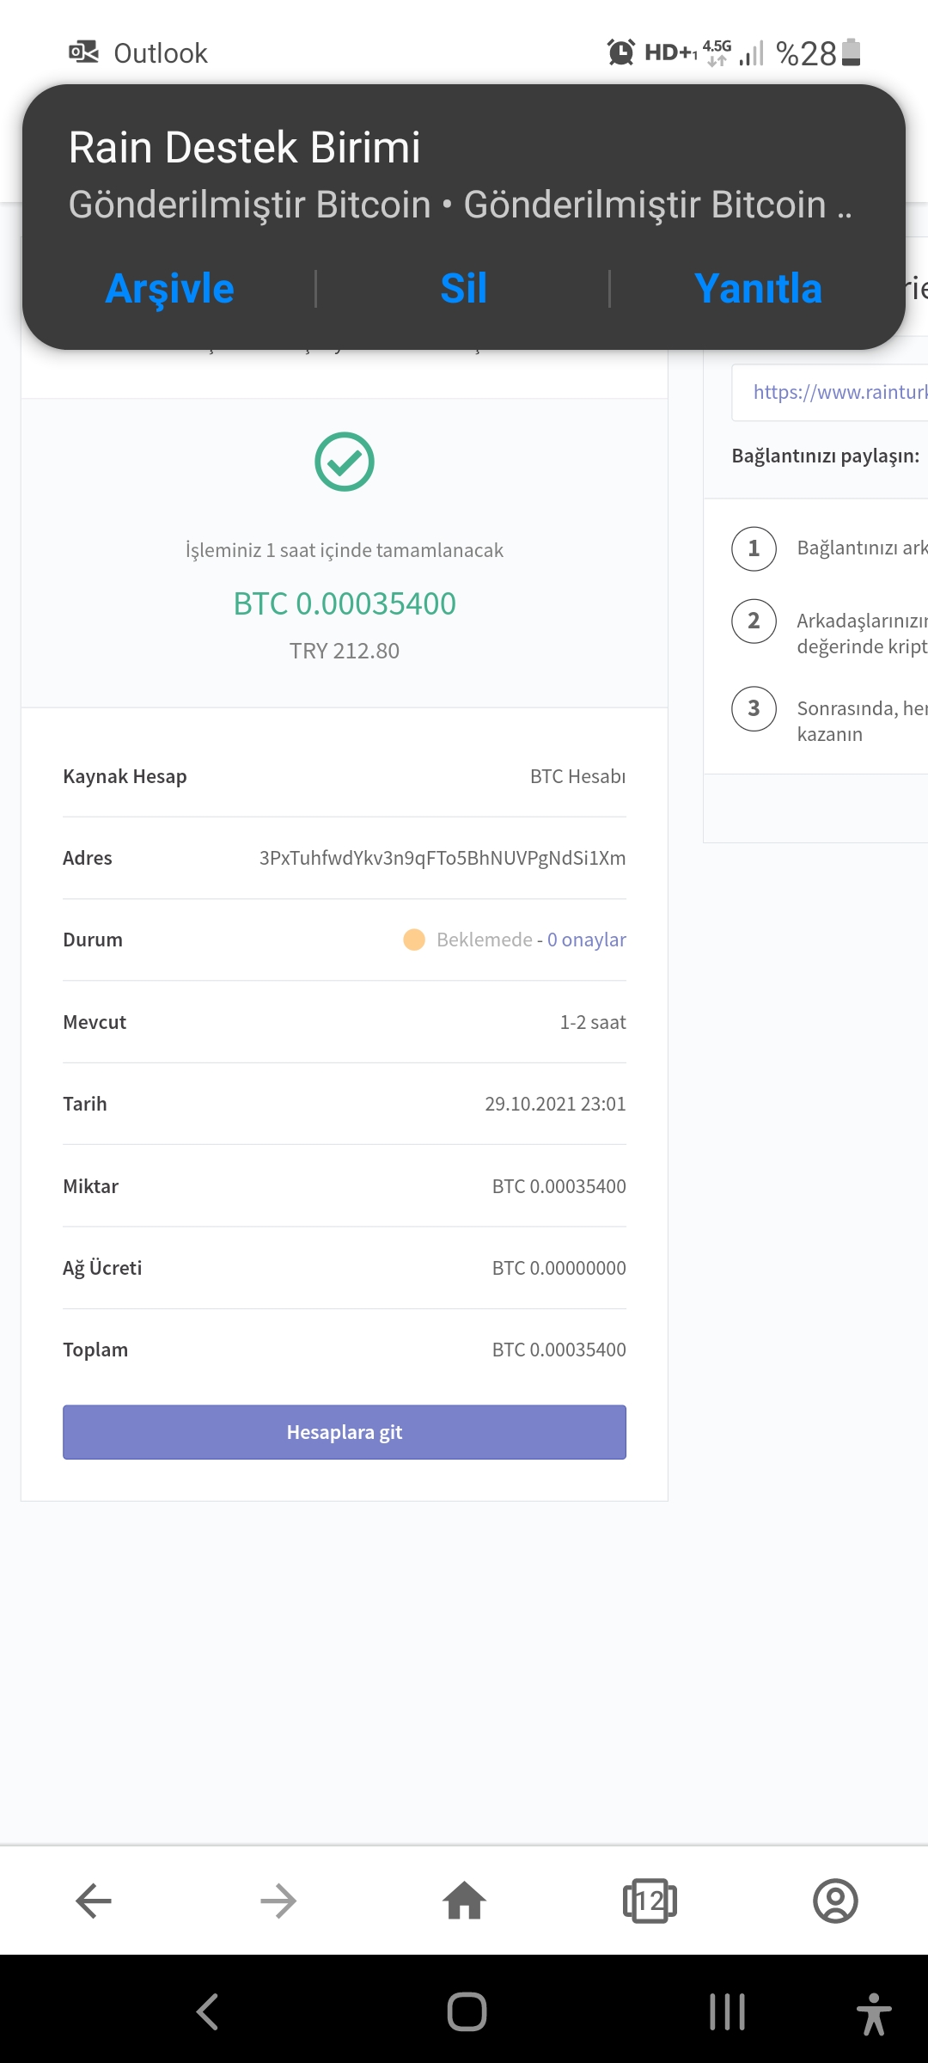The image size is (928, 2063).
Task: Tap the browser back arrow
Action: [x=94, y=1901]
